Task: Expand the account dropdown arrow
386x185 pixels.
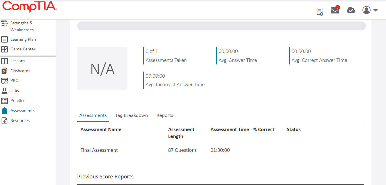Action: click(375, 11)
